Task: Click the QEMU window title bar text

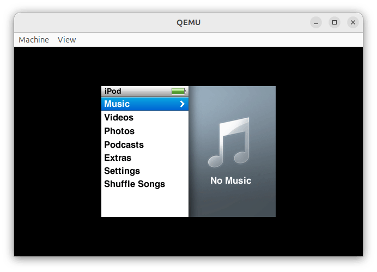Action: tap(188, 22)
